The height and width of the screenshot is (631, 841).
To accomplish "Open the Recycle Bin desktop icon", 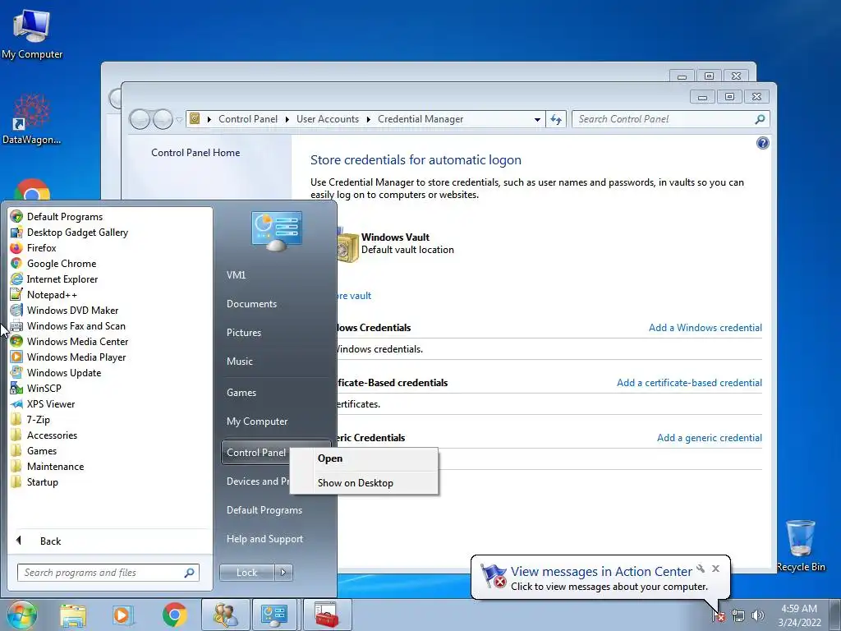I will coord(801,546).
